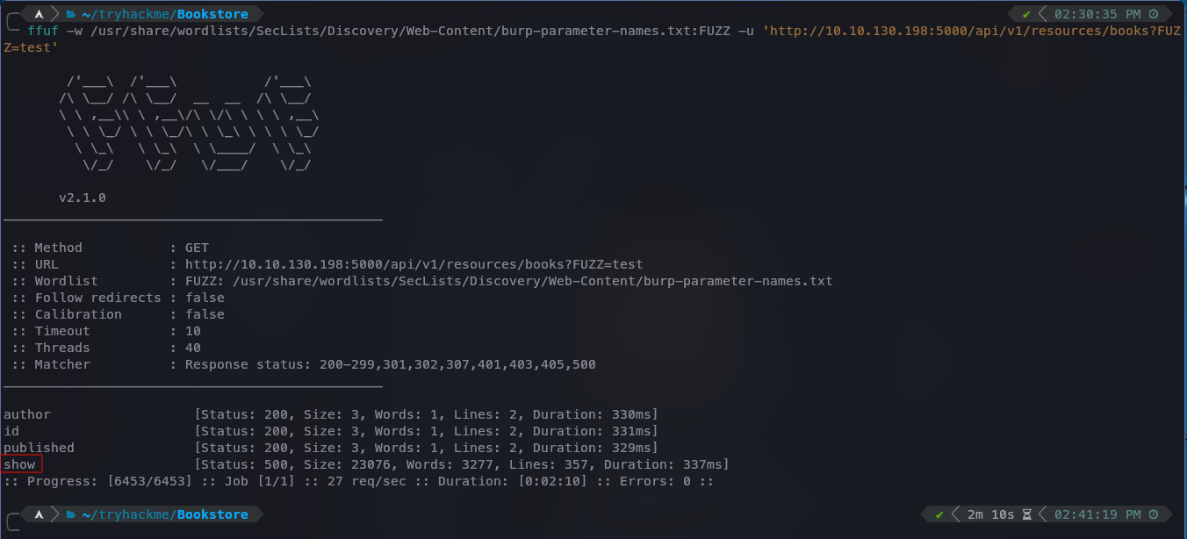
Task: Click the folder icon in top prompt path
Action: click(x=70, y=14)
